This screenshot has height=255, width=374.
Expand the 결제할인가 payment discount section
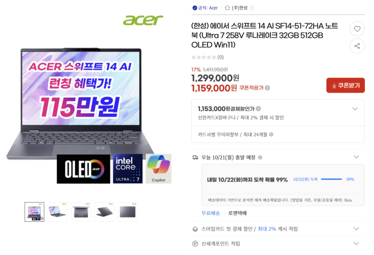[x=355, y=109]
